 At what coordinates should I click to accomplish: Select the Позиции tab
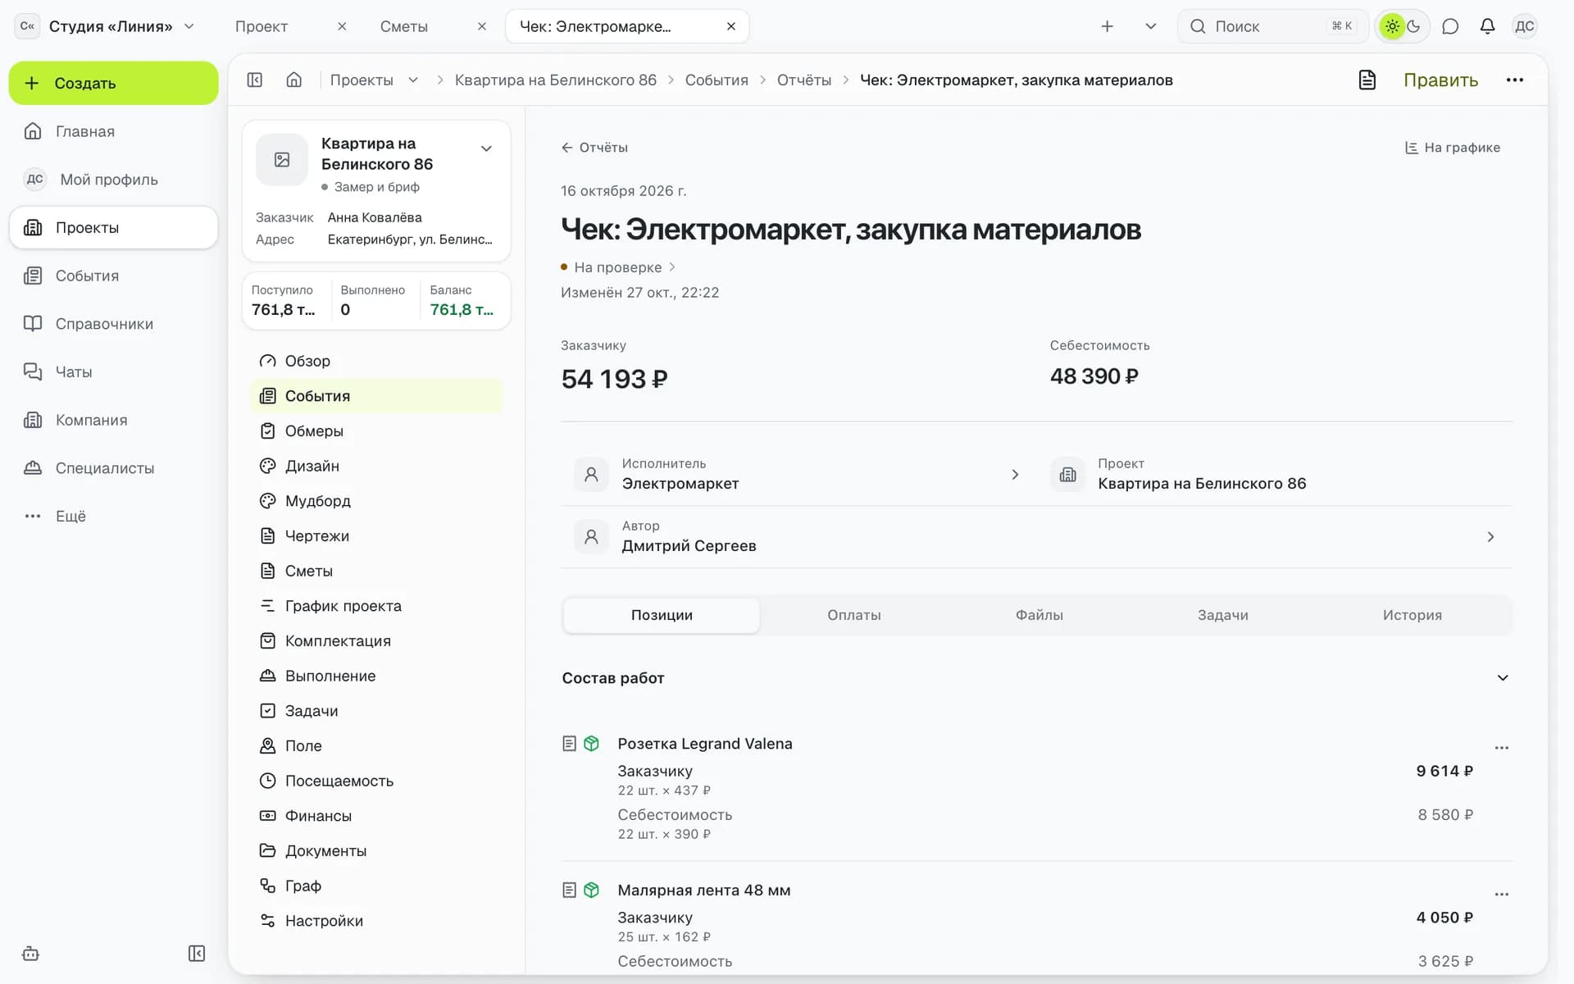(x=662, y=615)
